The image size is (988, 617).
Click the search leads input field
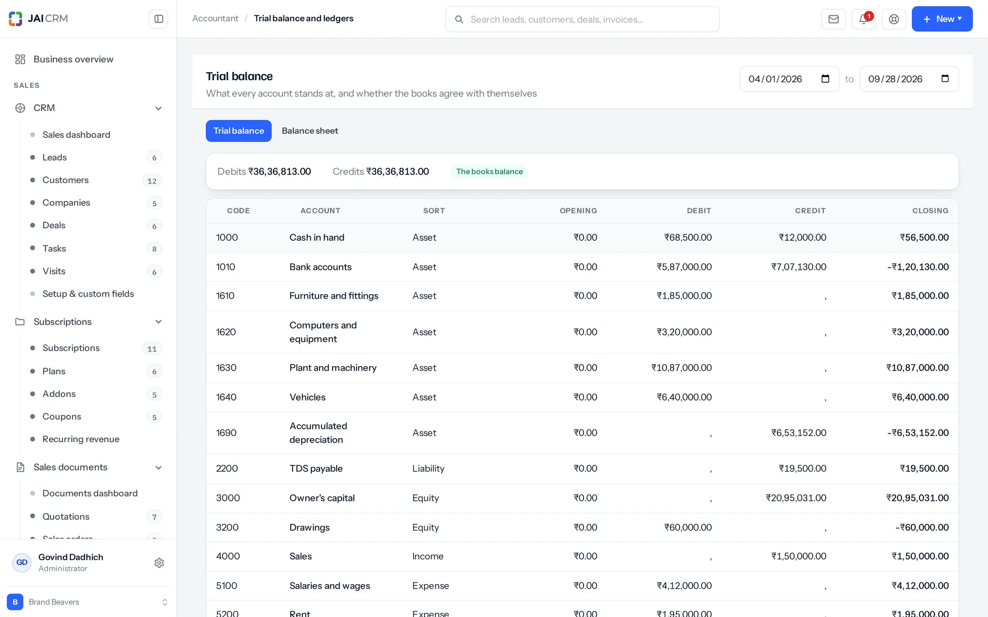(x=582, y=20)
